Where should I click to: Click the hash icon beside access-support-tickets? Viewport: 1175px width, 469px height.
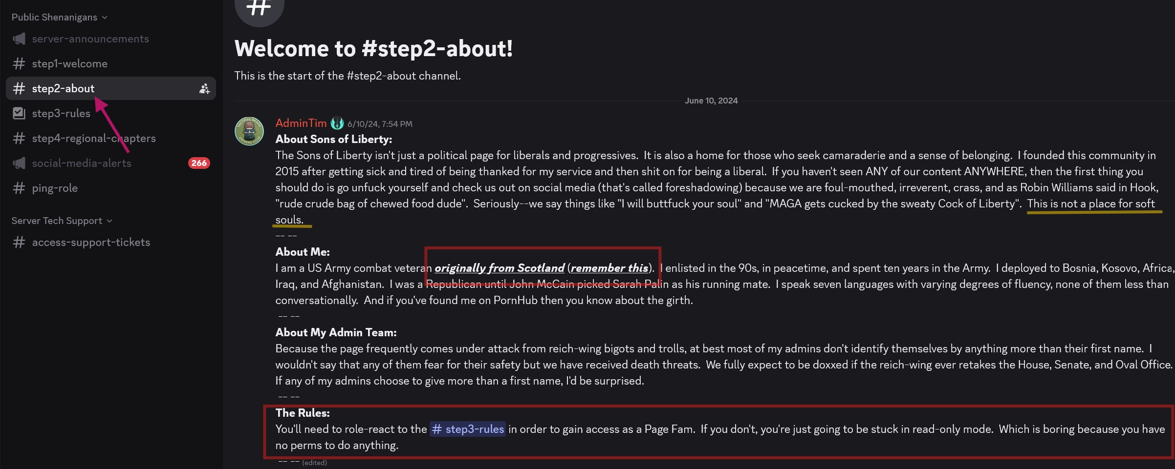point(19,242)
